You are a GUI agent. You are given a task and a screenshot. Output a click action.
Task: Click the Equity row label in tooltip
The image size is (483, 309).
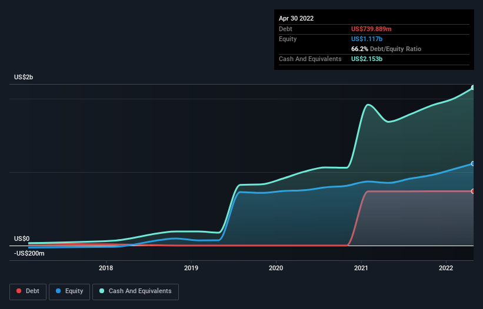[288, 39]
